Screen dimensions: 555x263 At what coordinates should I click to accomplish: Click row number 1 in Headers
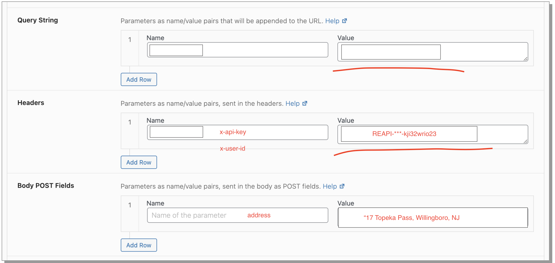[130, 122]
